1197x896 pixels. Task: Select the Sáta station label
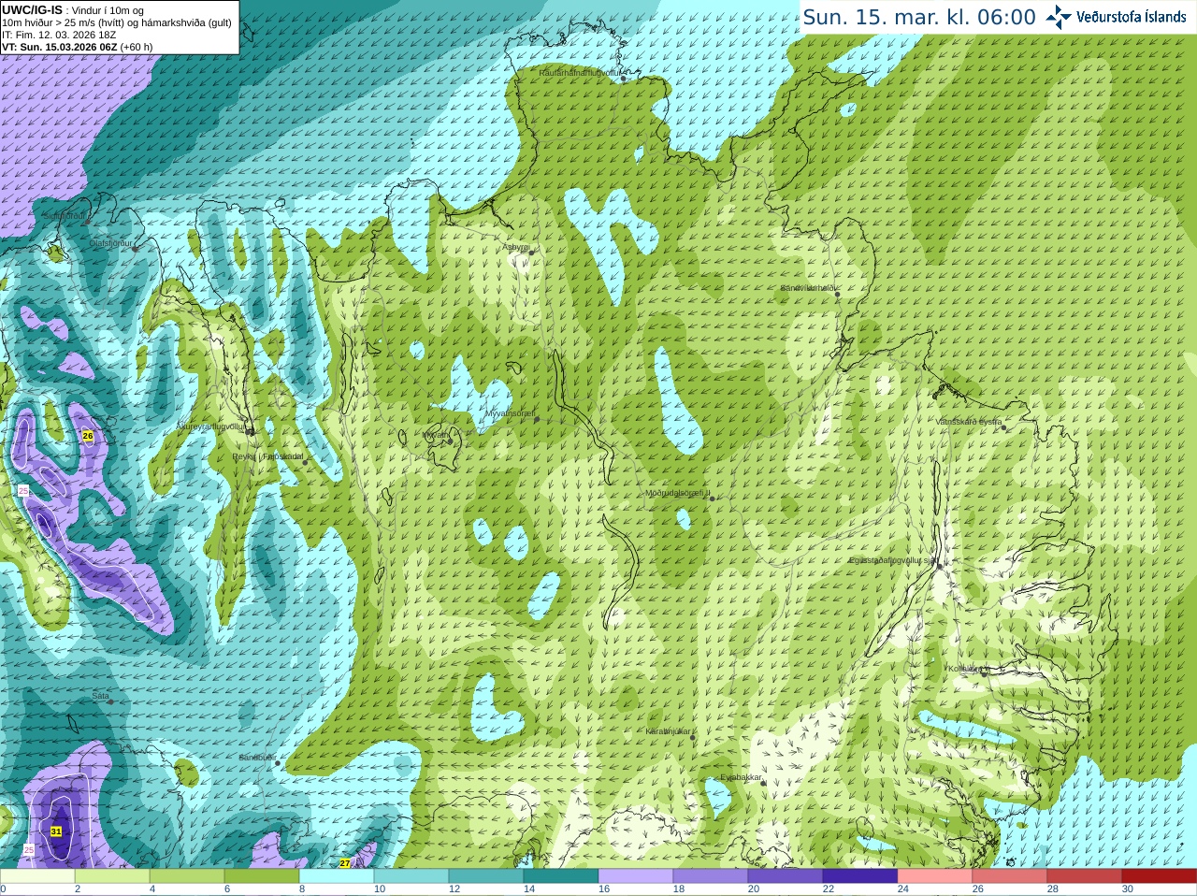coord(100,697)
